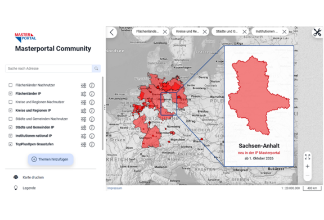Show info for Flächenländer IP layer
Viewport: 324px width, 220px height.
pyautogui.click(x=92, y=94)
